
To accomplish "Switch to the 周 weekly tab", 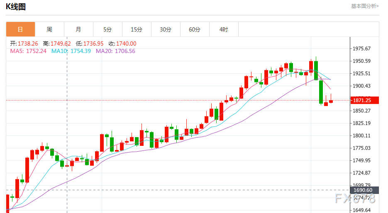I will (x=49, y=29).
